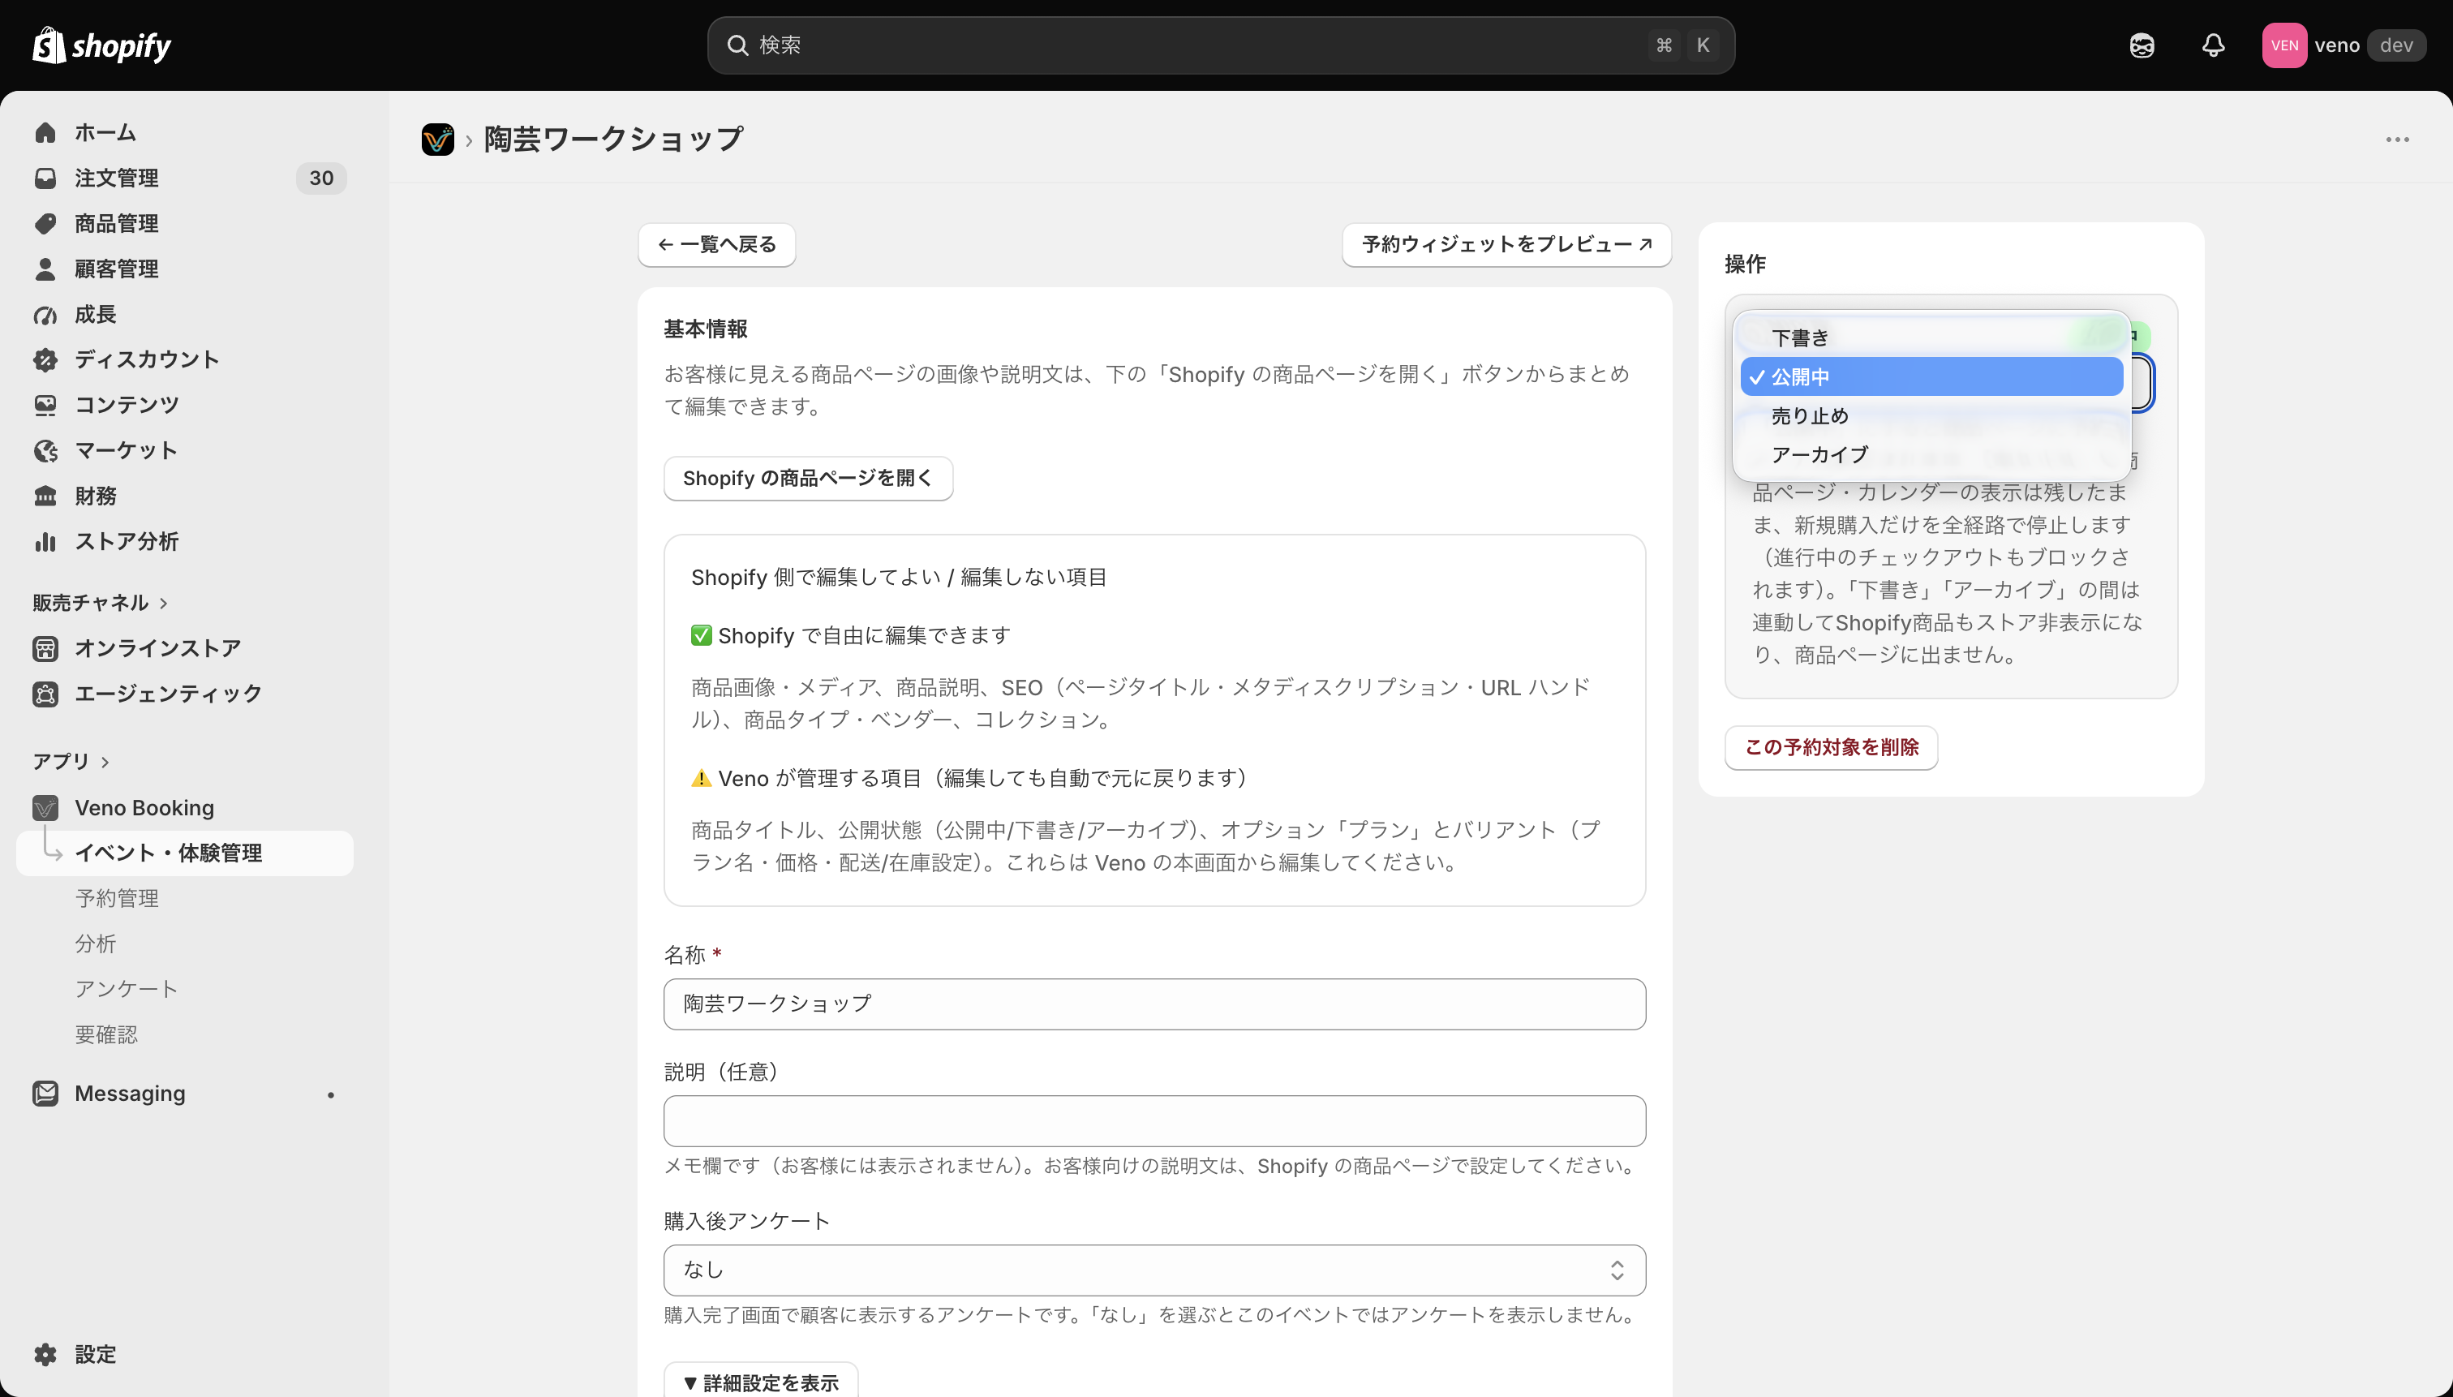This screenshot has height=1397, width=2453.
Task: Click the Markets (マーケット) globe icon
Action: click(x=45, y=451)
